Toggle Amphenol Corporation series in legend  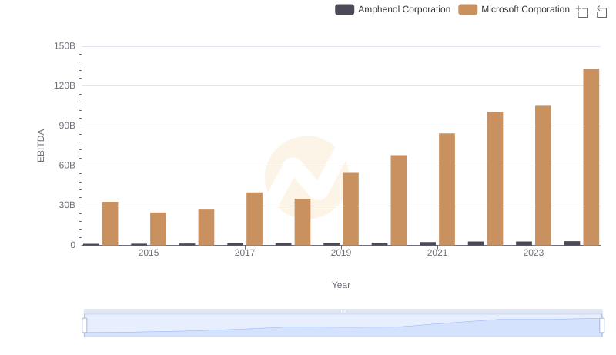393,9
